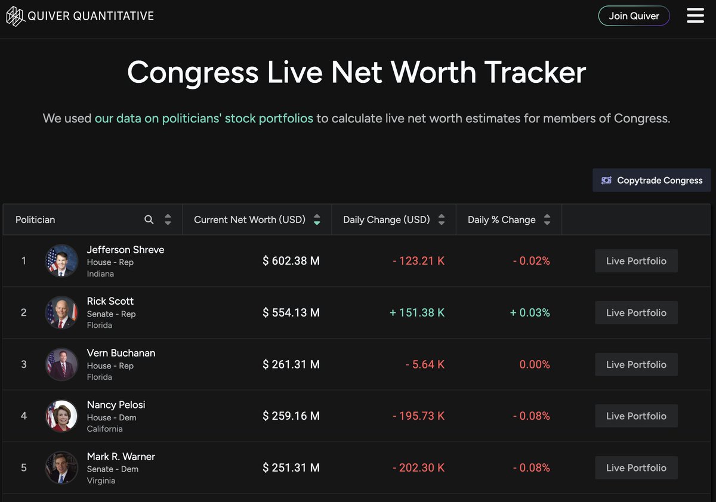Click Mark R. Warner's profile photo
The image size is (716, 502).
pos(61,468)
